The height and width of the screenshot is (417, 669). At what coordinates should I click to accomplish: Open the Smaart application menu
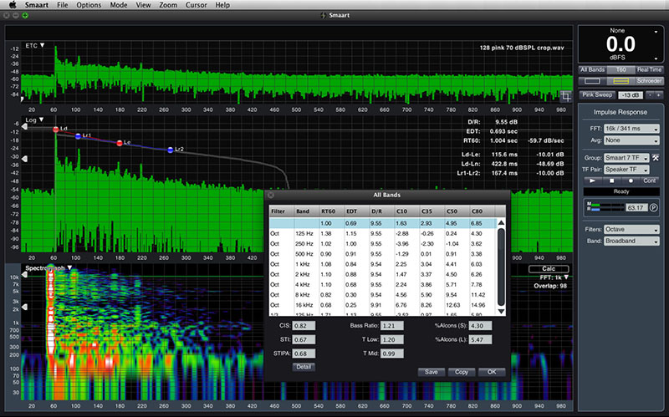pyautogui.click(x=36, y=5)
